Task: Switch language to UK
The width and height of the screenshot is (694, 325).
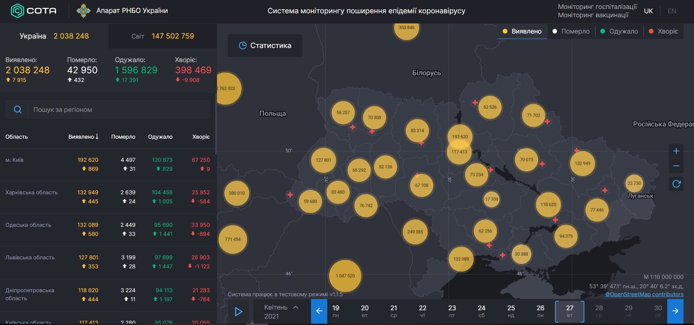Action: 648,11
